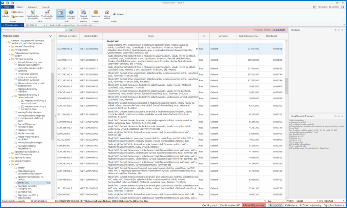The width and height of the screenshot is (347, 208).
Task: Click the Pohledy eye button
Action: point(119,14)
